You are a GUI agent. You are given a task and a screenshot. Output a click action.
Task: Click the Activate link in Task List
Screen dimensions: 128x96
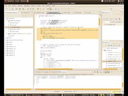pyautogui.click(x=118, y=22)
